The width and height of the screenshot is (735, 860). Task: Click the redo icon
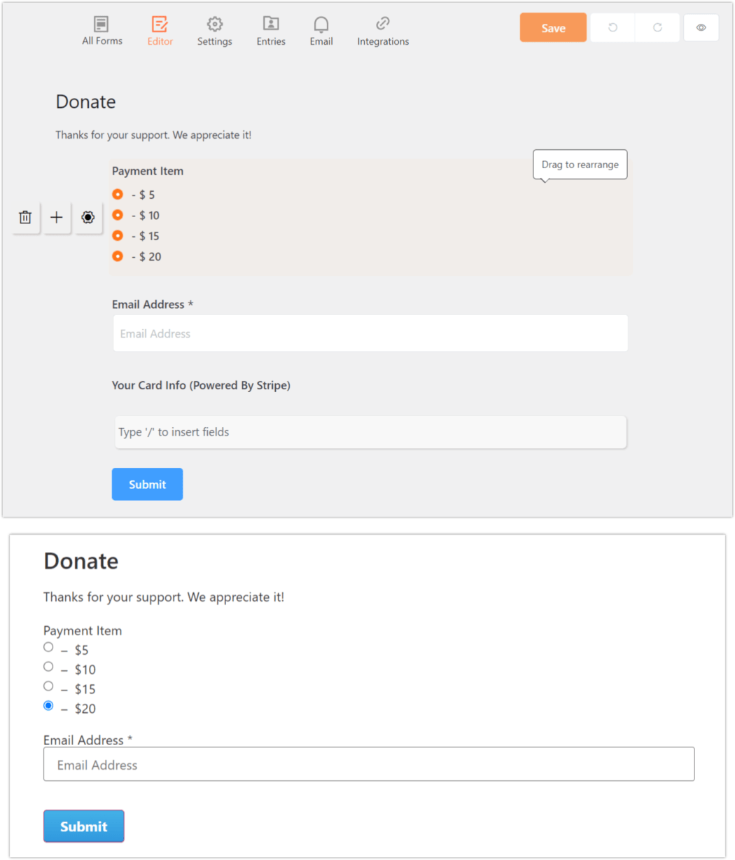[x=657, y=27]
